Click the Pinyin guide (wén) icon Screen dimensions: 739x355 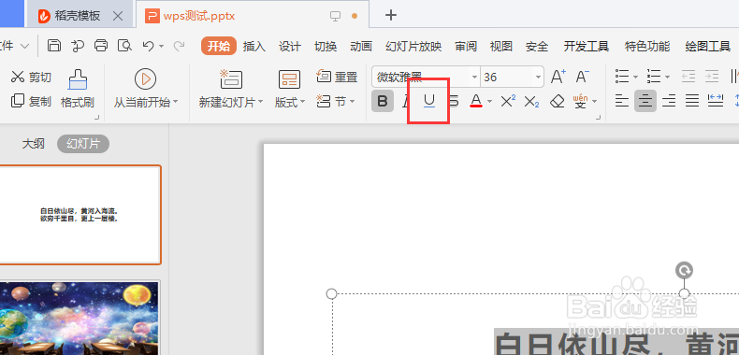[581, 101]
